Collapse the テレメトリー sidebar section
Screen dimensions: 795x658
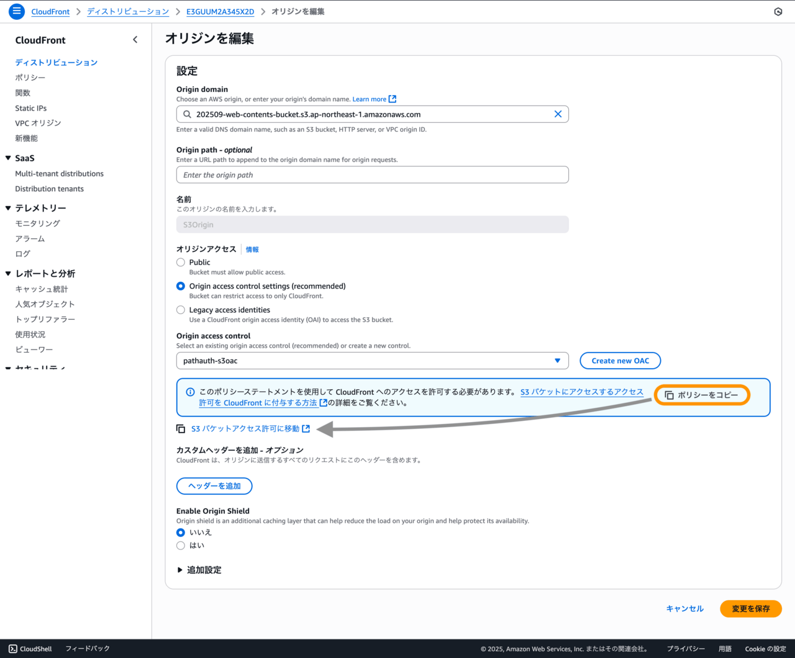point(8,208)
